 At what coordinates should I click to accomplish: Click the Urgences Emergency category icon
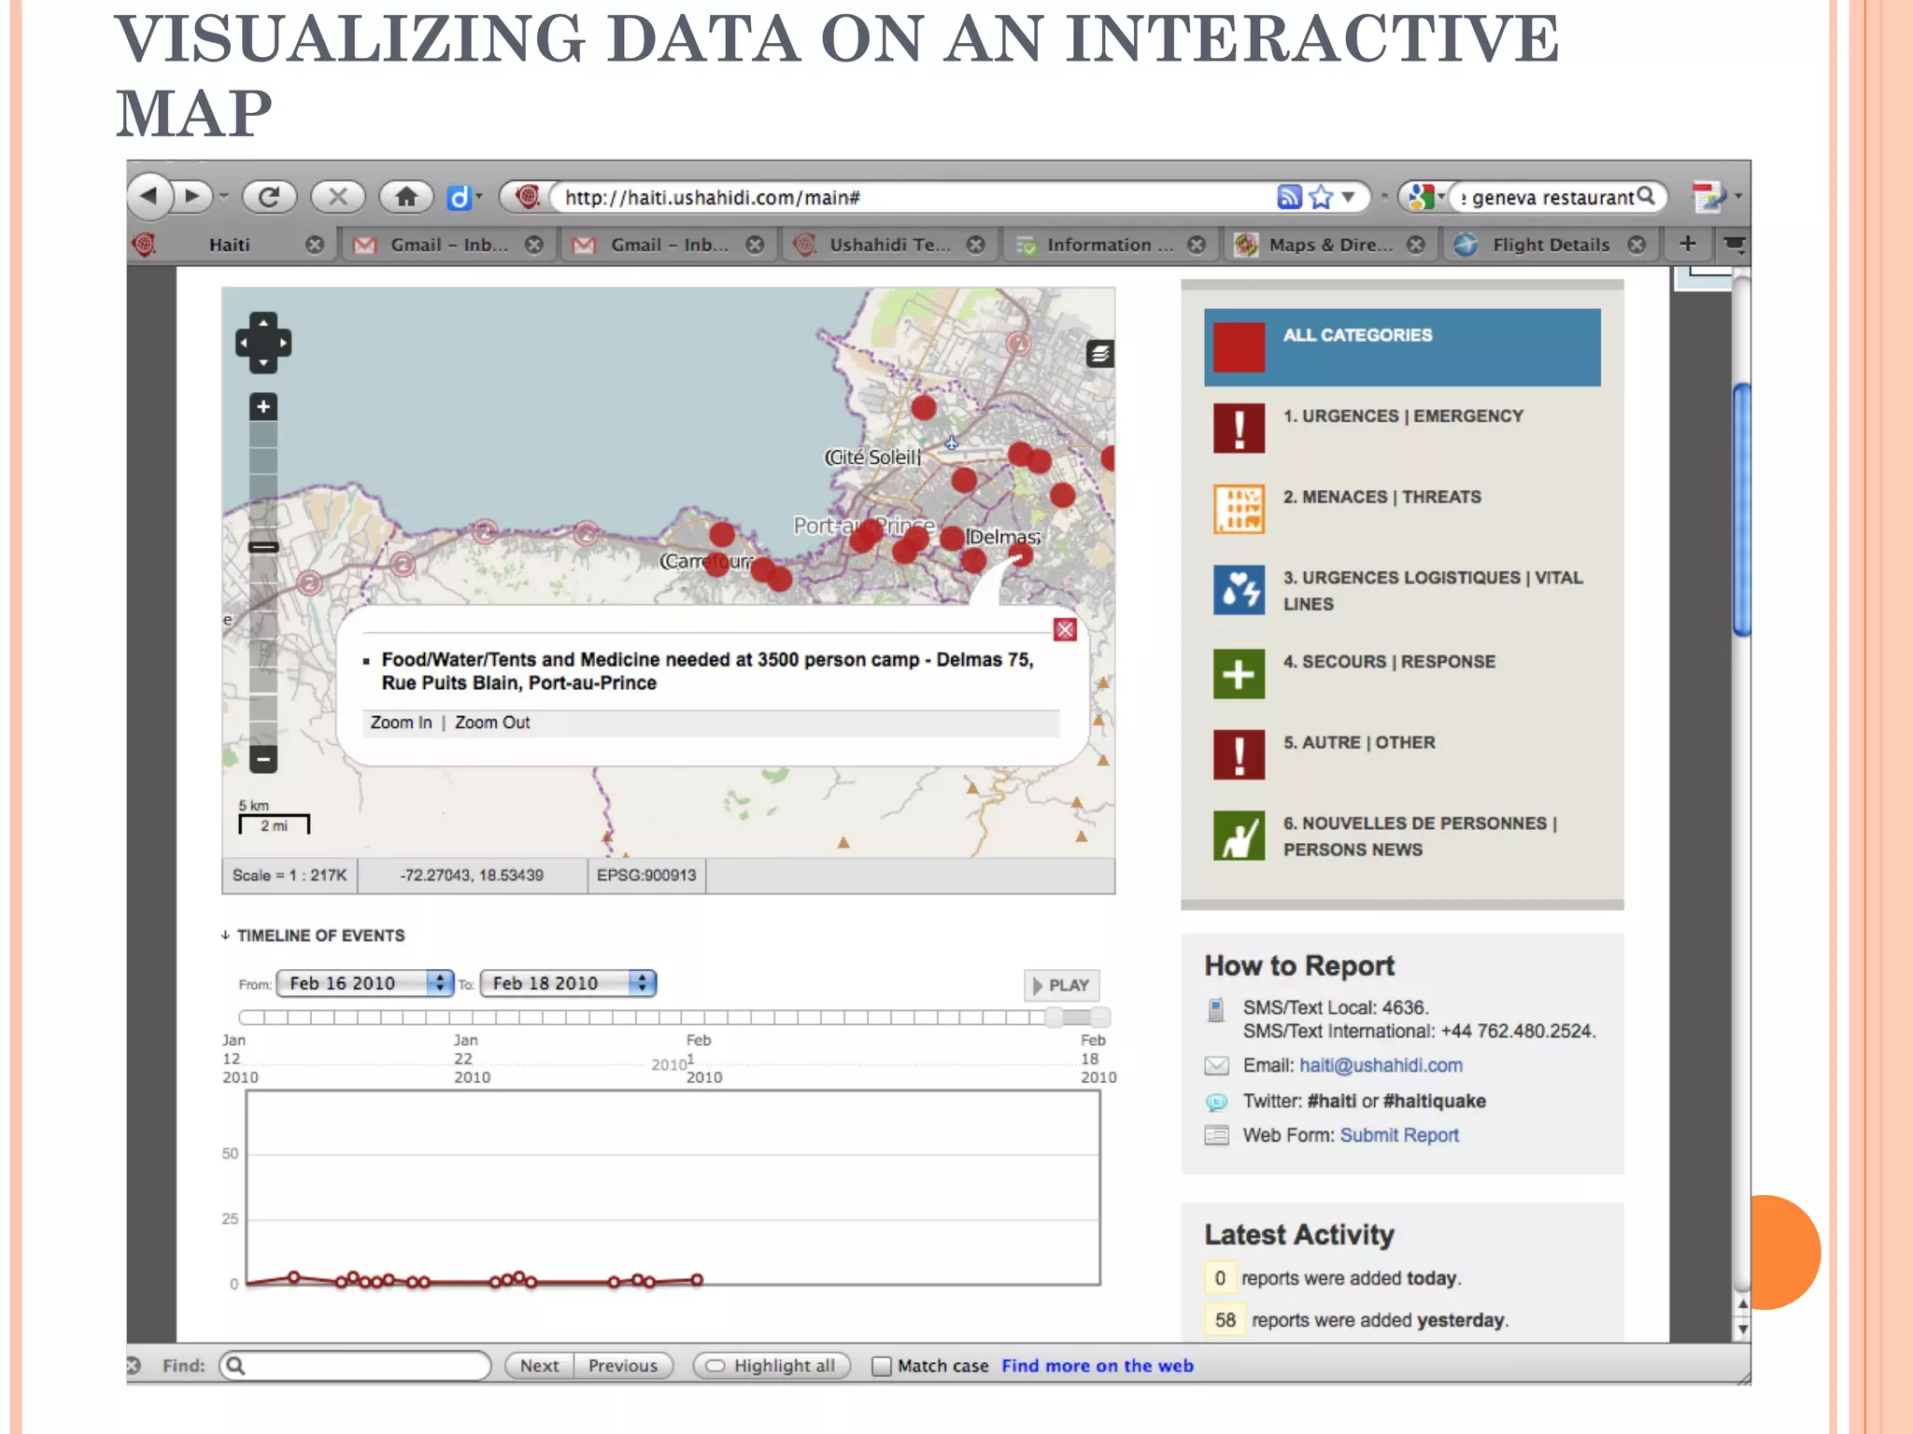click(1239, 428)
